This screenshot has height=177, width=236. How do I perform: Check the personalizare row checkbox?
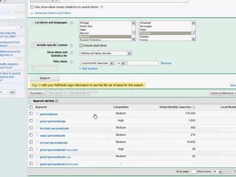[x=31, y=114]
